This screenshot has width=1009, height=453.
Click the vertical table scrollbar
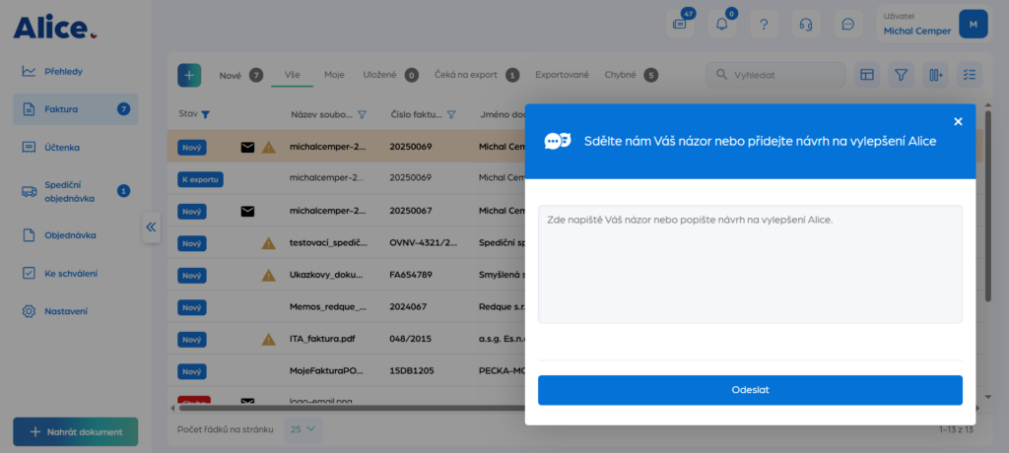[988, 207]
